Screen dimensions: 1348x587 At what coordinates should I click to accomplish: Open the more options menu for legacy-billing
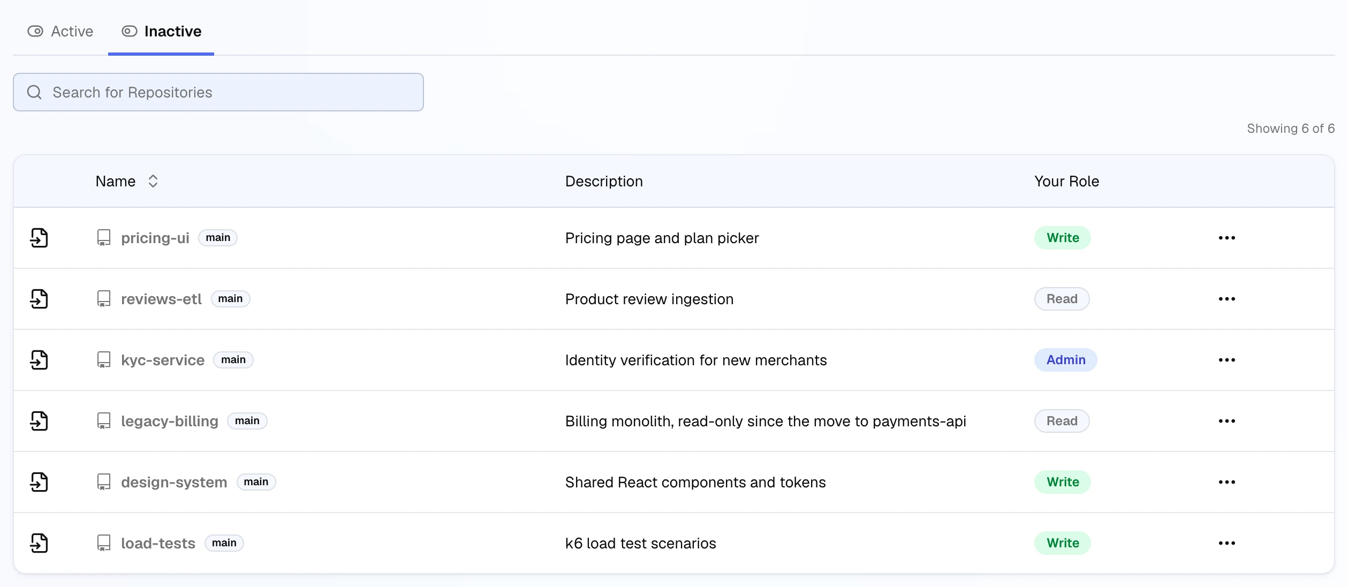tap(1227, 421)
